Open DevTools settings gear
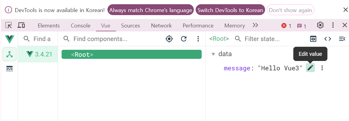 (x=320, y=25)
